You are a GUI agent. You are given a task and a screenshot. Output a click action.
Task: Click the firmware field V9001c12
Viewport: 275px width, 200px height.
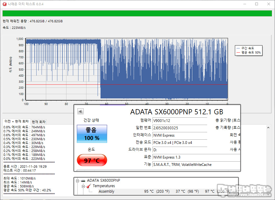(180, 121)
